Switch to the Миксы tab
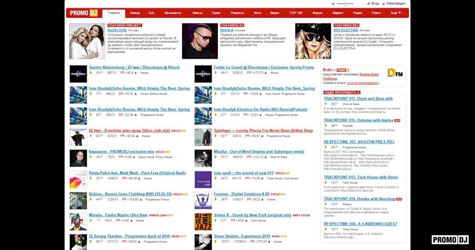 (197, 13)
